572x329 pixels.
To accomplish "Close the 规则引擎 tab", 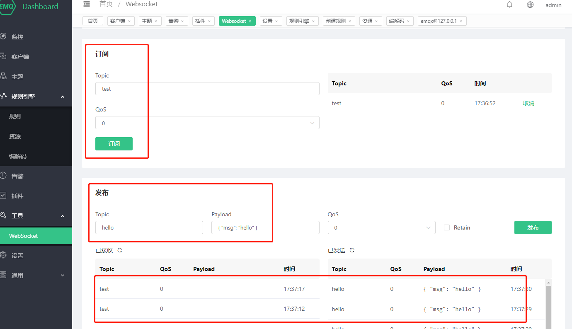I will 313,21.
